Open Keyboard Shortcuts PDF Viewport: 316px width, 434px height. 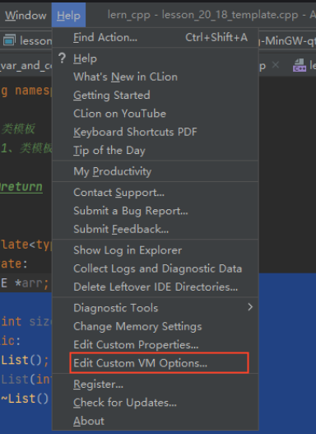[155, 132]
